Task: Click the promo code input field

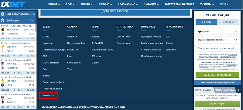Action: click(x=217, y=48)
